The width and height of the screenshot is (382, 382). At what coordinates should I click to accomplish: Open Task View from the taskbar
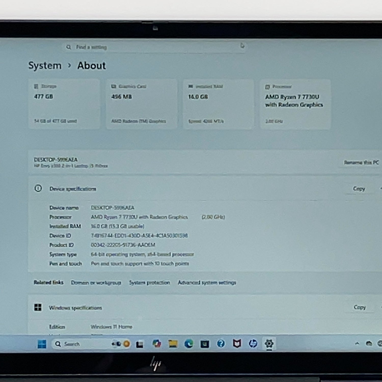point(140,344)
